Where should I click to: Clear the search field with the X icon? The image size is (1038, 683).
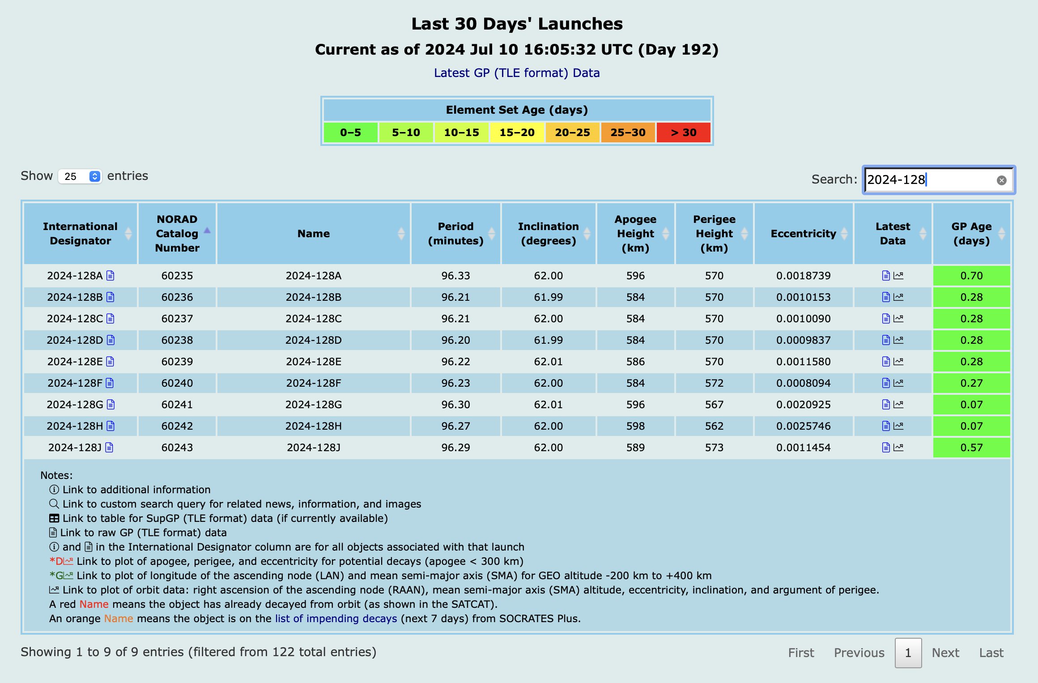(1002, 180)
